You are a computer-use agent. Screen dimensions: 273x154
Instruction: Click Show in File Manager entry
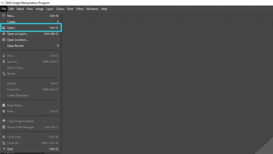[x=30, y=127]
